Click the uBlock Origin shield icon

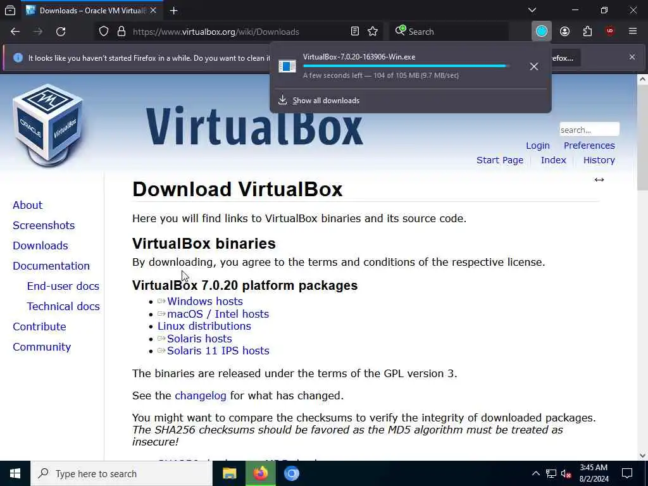[610, 32]
